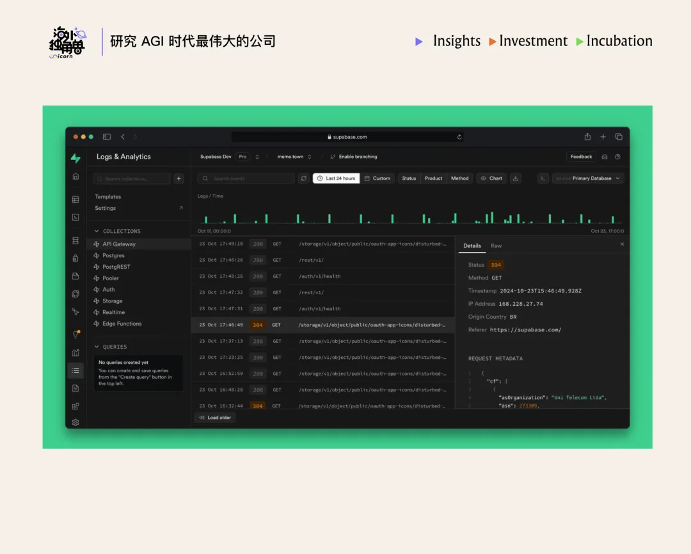Reload page from address bar icon
Image resolution: width=691 pixels, height=554 pixels.
459,137
